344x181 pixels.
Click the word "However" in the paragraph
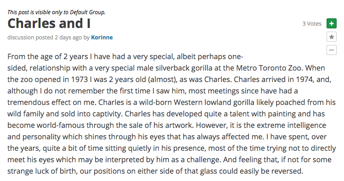(x=211, y=126)
